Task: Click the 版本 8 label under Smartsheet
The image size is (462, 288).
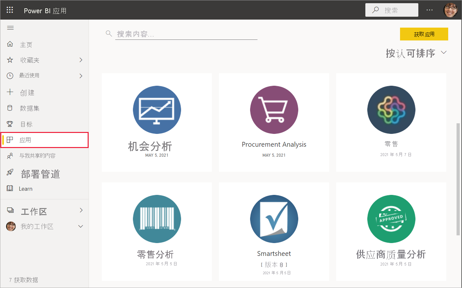Action: tap(274, 265)
